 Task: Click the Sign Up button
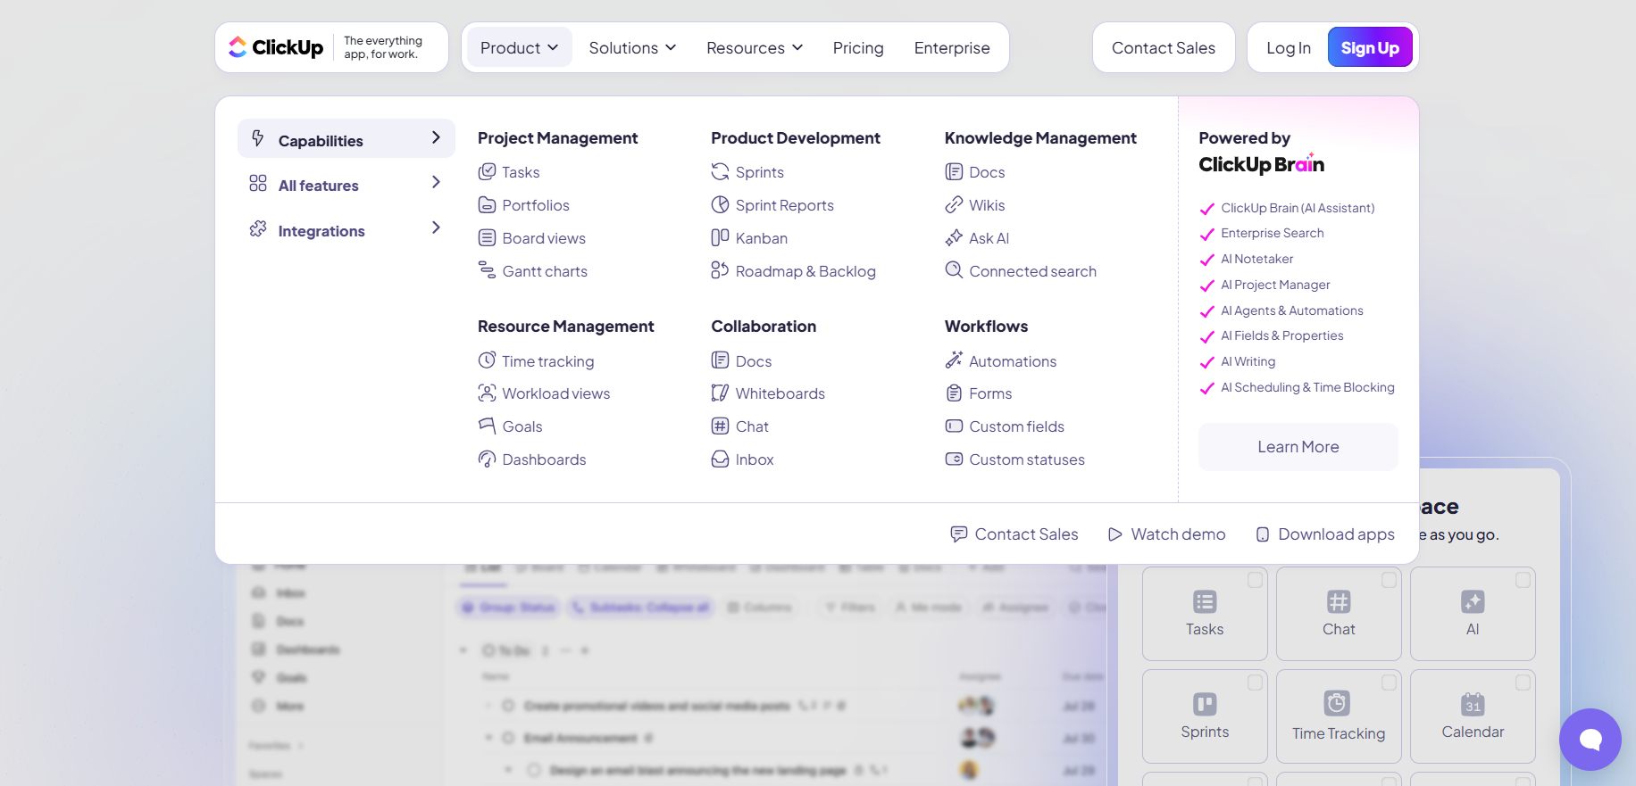pos(1369,48)
